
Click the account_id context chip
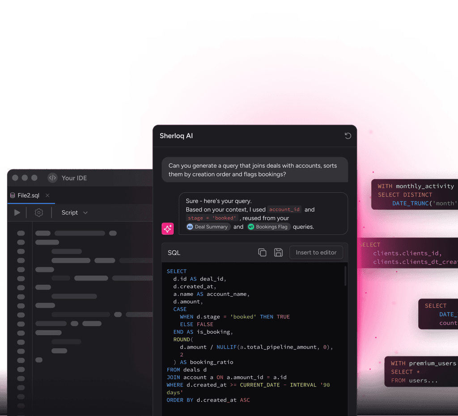tap(284, 209)
